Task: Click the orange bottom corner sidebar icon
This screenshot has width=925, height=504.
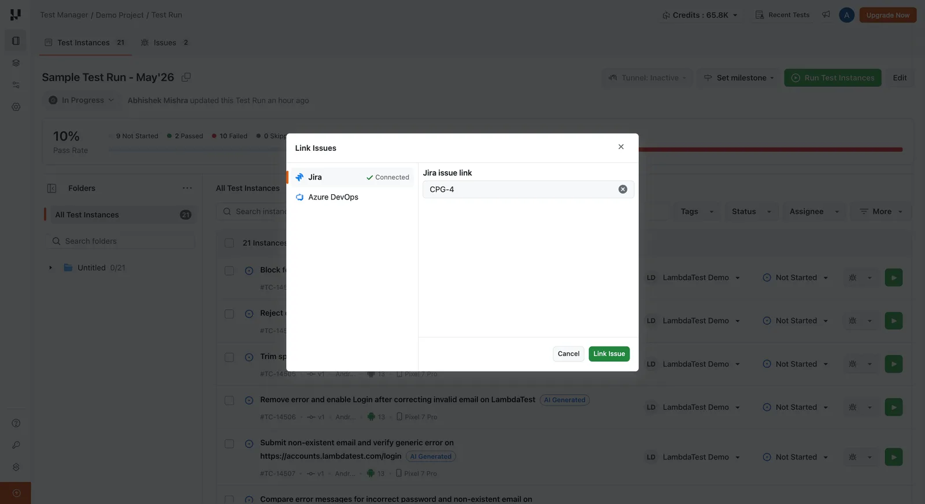Action: 16,493
